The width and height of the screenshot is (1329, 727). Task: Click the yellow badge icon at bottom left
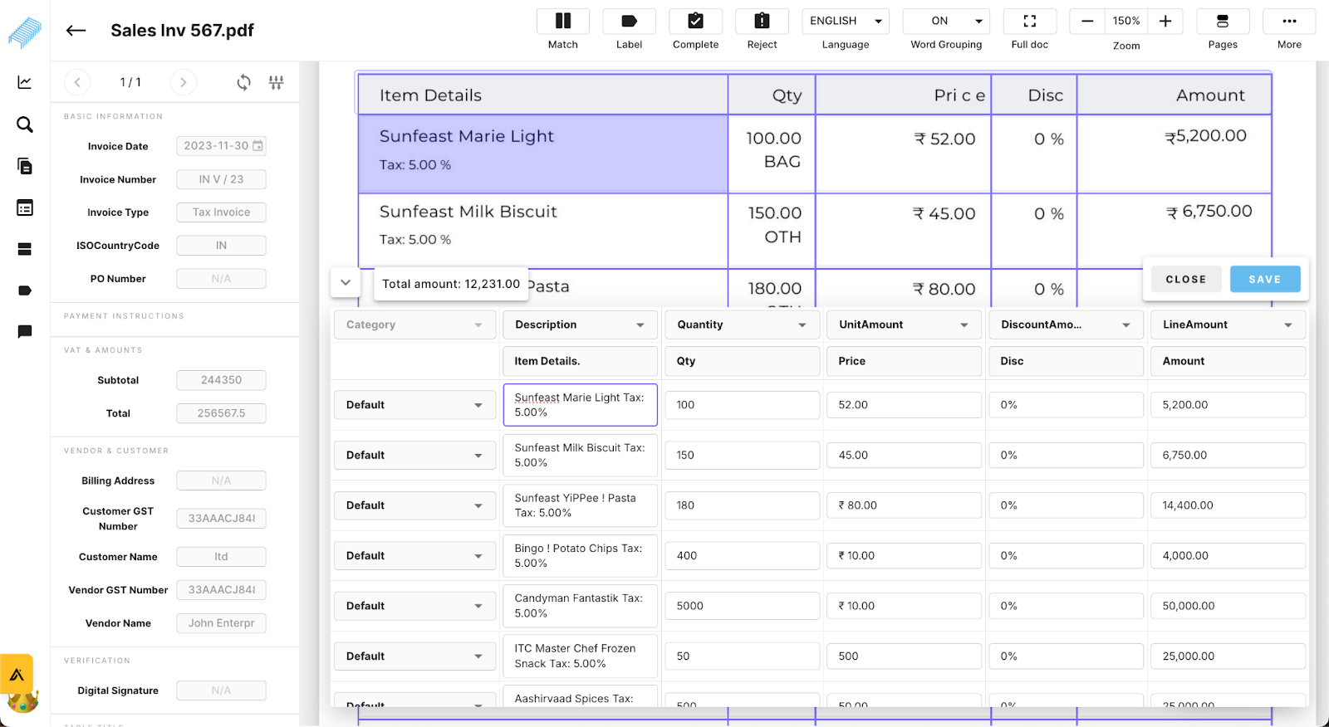tap(17, 675)
